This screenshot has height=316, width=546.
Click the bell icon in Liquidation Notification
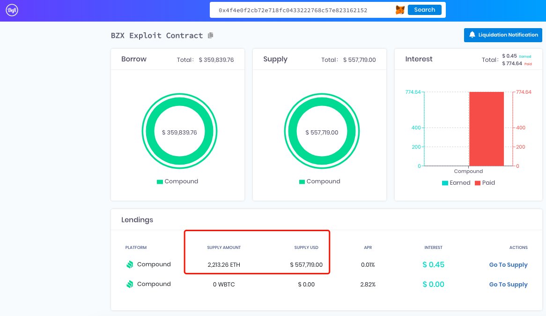tap(472, 35)
